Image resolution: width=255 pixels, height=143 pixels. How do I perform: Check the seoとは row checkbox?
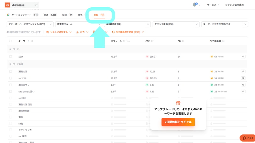click(x=11, y=78)
